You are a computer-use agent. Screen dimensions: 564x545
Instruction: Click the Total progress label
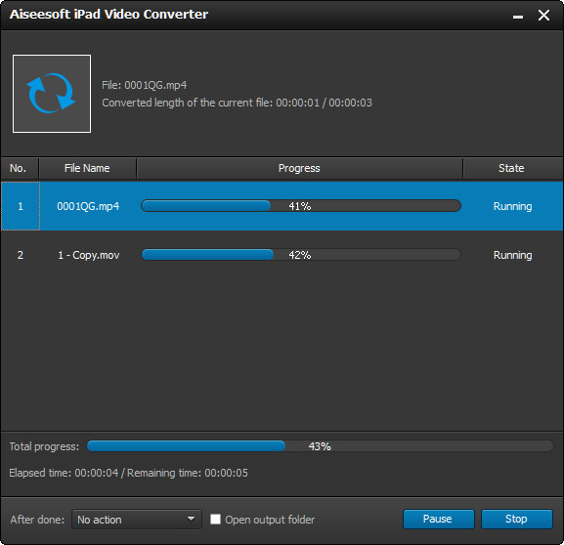44,446
